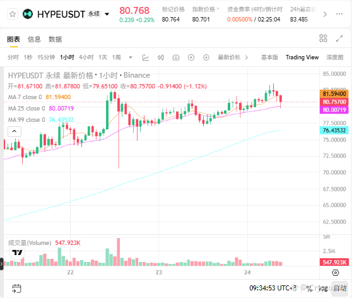352x298 pixels.
Task: Switch to Trading View chart
Action: (302, 57)
